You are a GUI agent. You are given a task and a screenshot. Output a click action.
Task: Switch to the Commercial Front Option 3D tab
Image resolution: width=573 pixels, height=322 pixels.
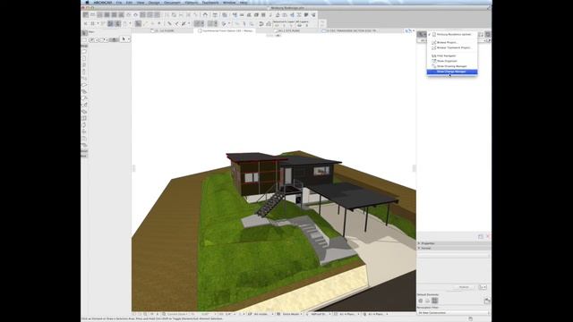click(225, 31)
